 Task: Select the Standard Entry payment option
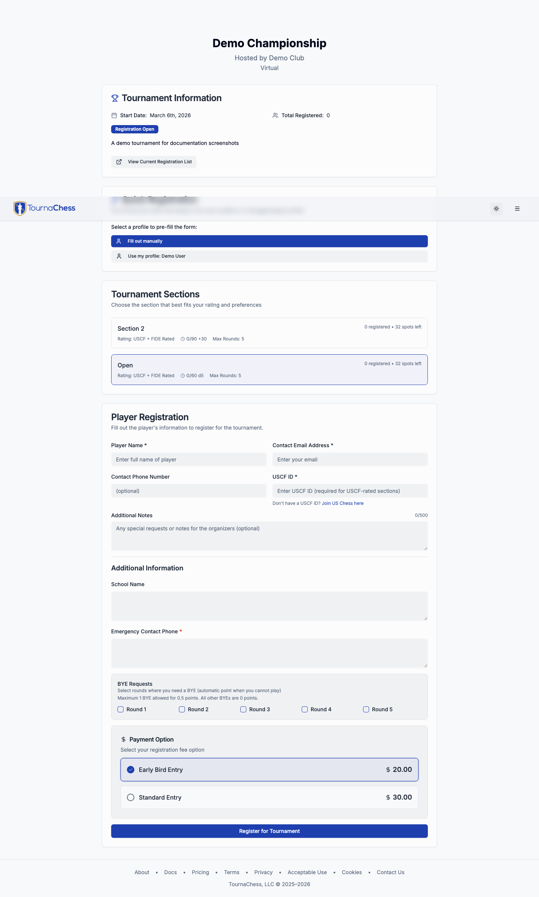[131, 797]
